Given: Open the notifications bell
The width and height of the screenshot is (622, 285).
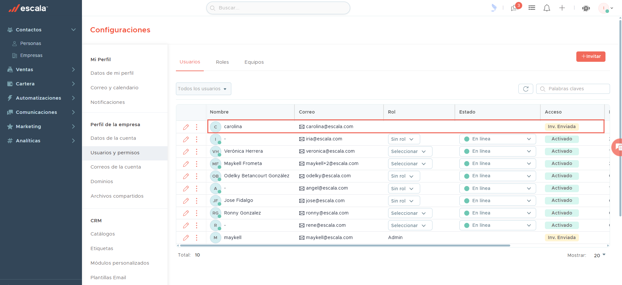Looking at the screenshot, I should [547, 8].
